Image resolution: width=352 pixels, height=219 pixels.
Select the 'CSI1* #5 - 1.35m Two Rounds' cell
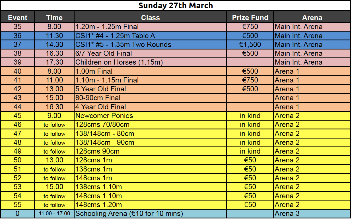click(151, 44)
